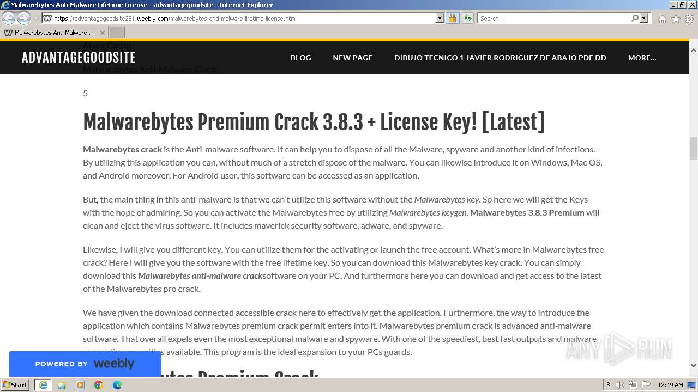The image size is (698, 392).
Task: Open Favorites star icon
Action: (676, 19)
